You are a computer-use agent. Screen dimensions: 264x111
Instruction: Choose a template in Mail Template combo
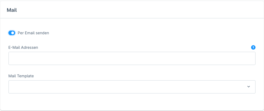(x=132, y=87)
